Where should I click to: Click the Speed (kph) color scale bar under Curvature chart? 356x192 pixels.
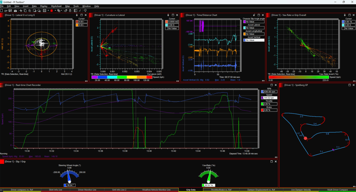(x=122, y=77)
